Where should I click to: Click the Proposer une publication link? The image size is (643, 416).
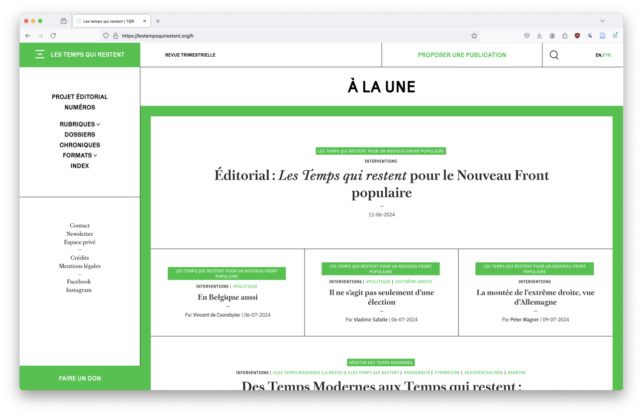(x=462, y=55)
